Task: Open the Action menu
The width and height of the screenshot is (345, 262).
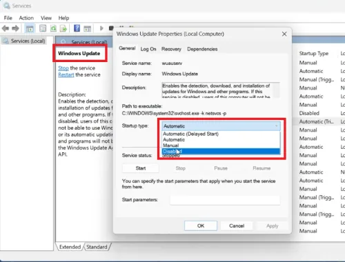Action: (x=26, y=18)
